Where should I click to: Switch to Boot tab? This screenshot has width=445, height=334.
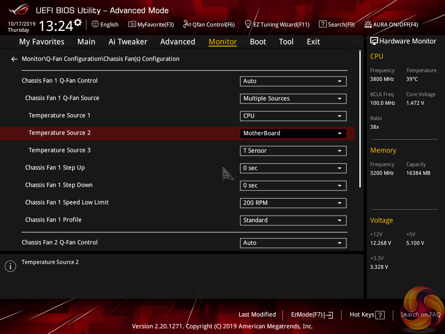coord(258,42)
